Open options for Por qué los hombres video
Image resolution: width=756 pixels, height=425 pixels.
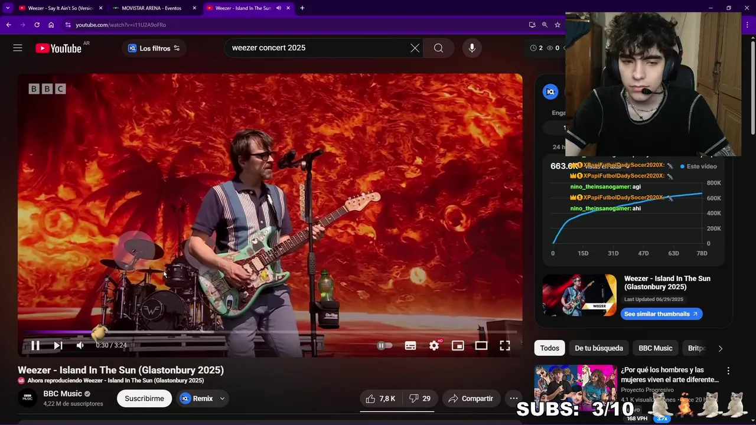coord(728,371)
